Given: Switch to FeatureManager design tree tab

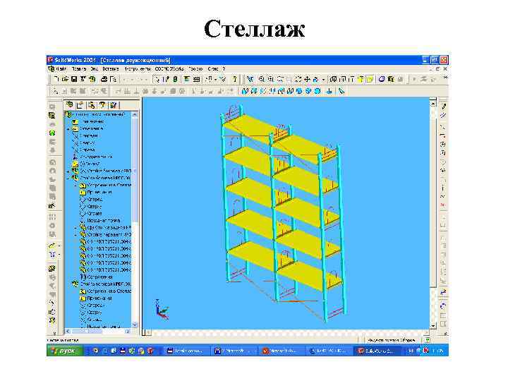Looking at the screenshot, I should tap(69, 104).
